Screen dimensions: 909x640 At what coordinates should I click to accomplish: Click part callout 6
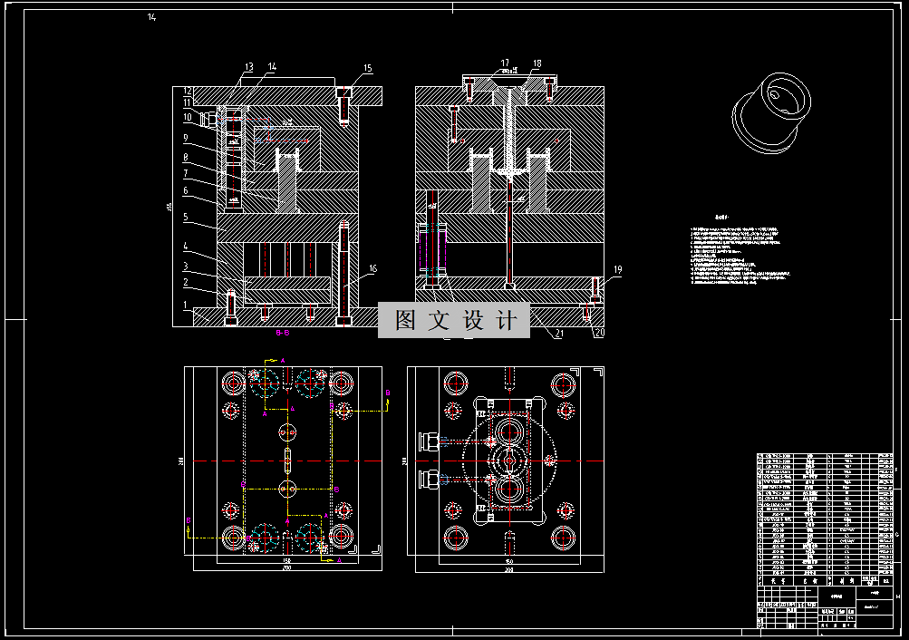tap(186, 190)
